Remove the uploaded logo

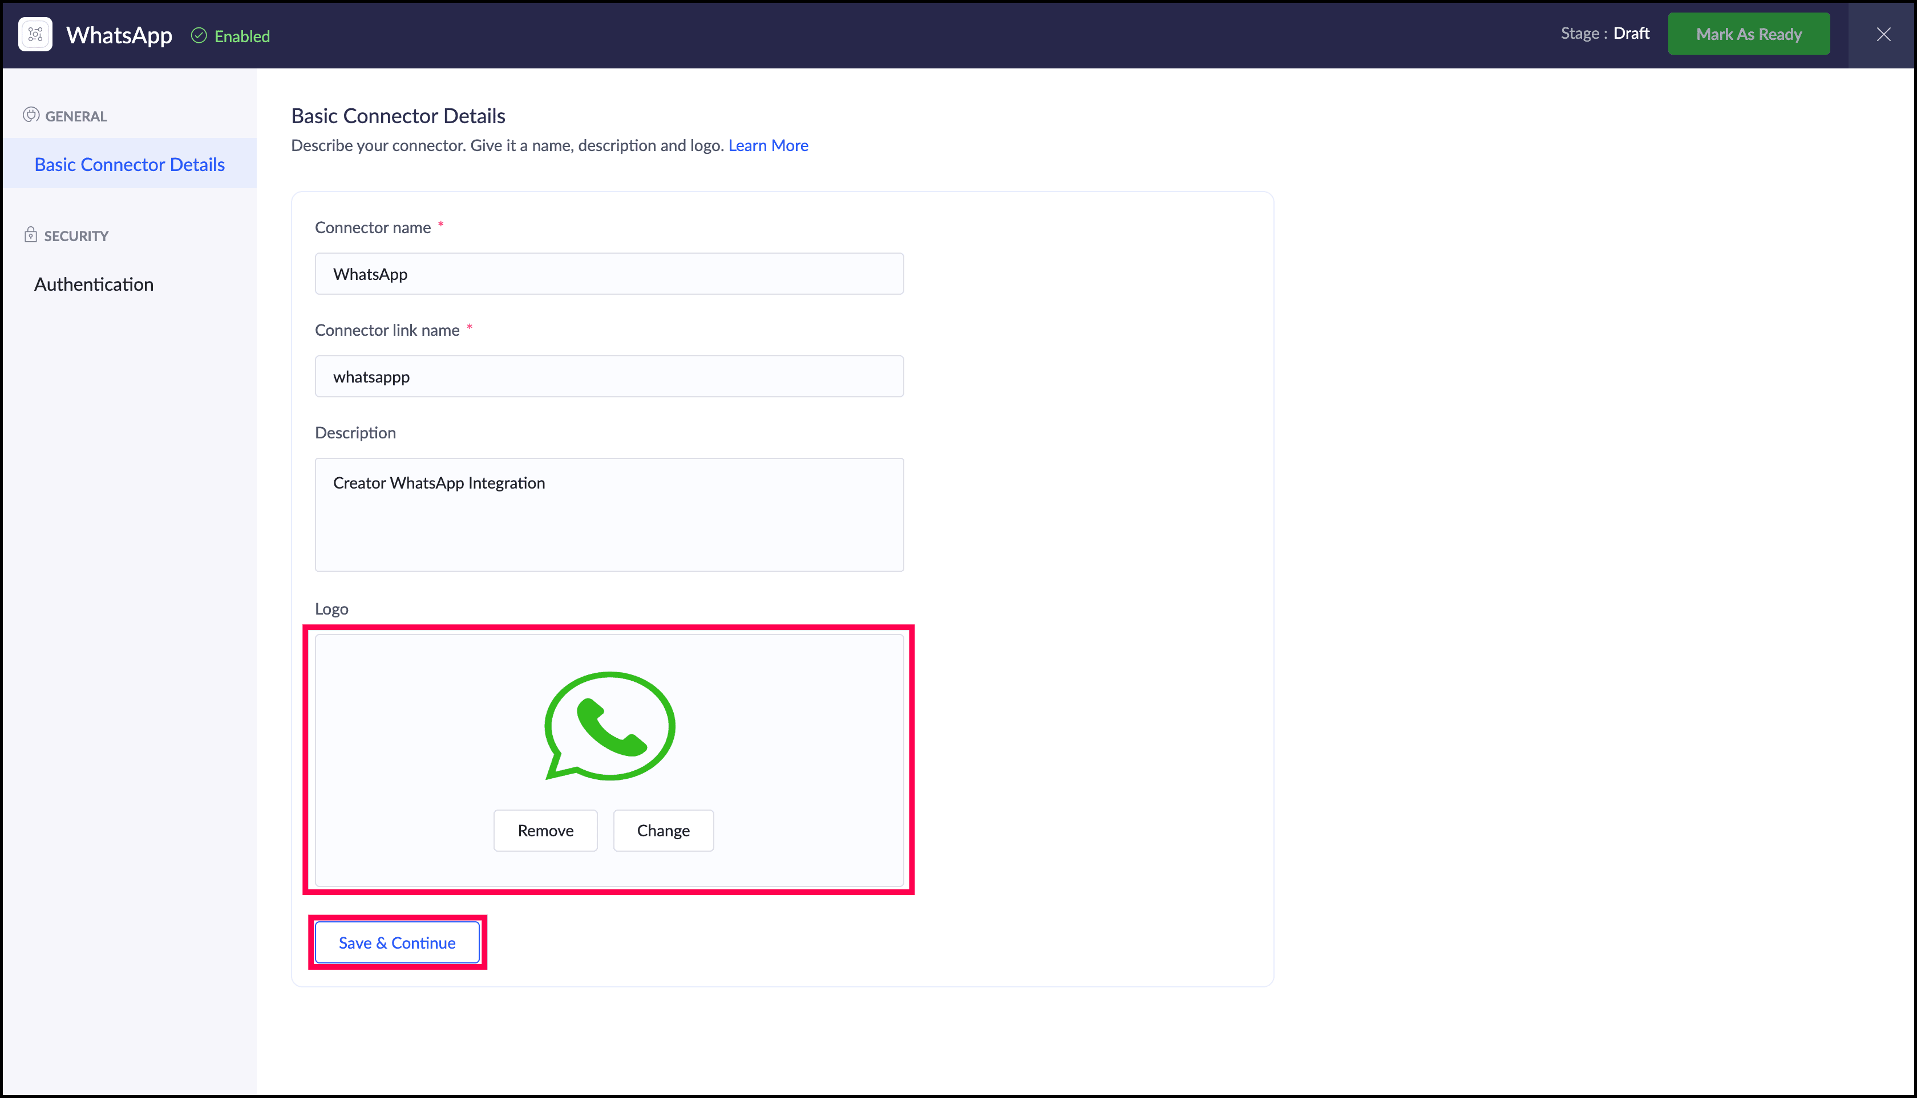pyautogui.click(x=545, y=830)
